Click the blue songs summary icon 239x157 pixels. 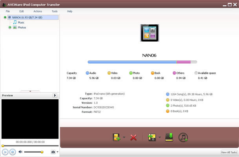pos(168,94)
